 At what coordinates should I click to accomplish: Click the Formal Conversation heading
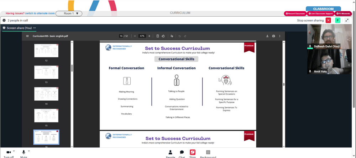click(126, 68)
